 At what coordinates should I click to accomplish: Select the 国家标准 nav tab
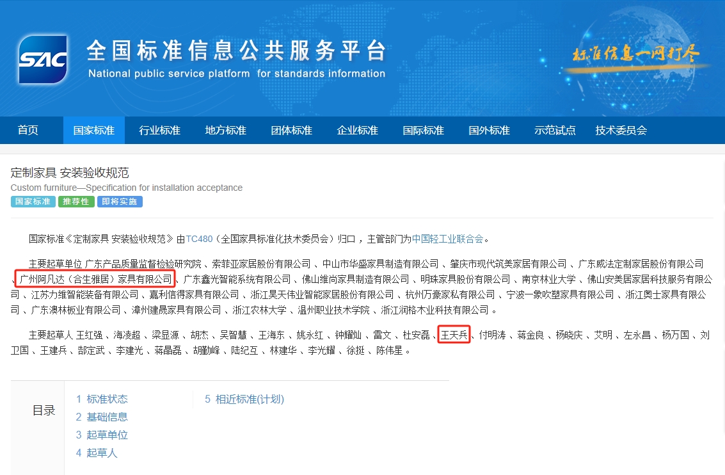pyautogui.click(x=94, y=130)
